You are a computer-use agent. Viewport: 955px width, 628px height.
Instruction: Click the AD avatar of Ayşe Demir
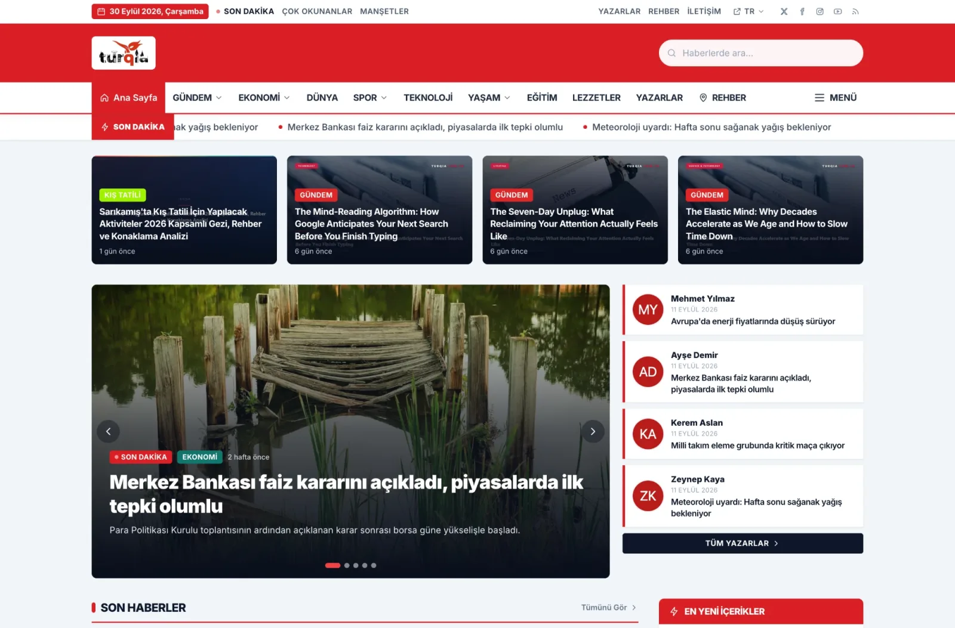click(648, 372)
